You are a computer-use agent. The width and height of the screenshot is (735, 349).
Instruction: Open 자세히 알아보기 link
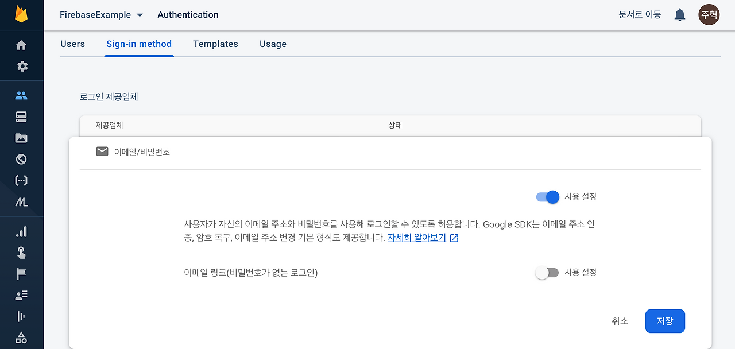pos(417,237)
